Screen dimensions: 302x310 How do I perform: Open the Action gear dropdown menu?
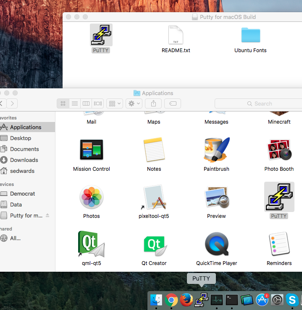pyautogui.click(x=134, y=103)
